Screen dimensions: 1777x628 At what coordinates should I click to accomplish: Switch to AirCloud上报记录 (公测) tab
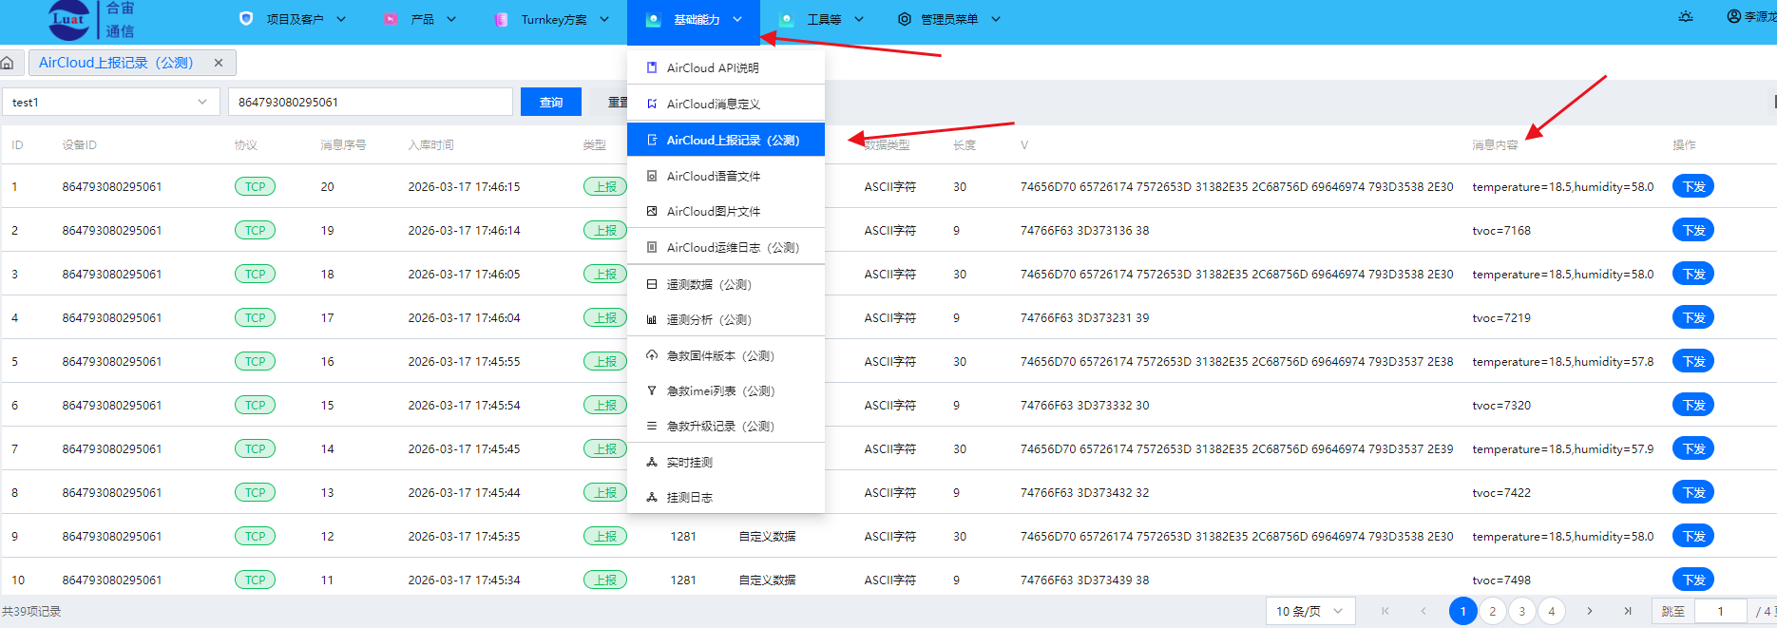(116, 63)
